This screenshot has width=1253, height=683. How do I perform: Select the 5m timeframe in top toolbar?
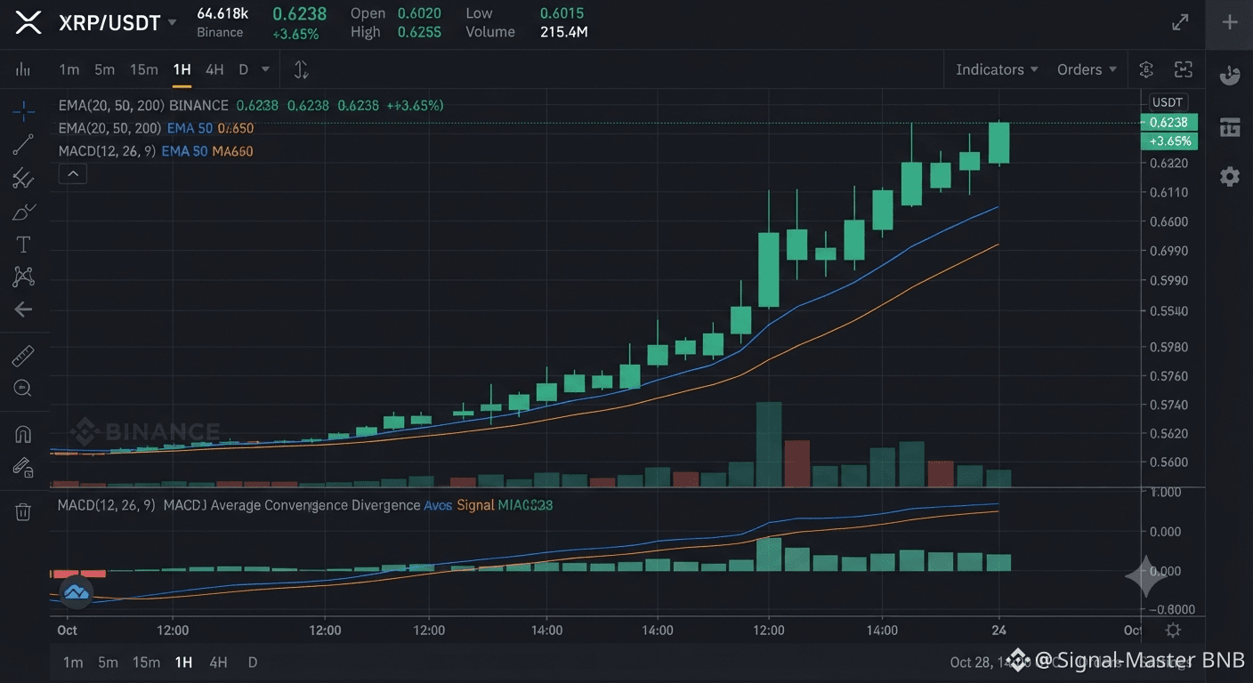(105, 69)
